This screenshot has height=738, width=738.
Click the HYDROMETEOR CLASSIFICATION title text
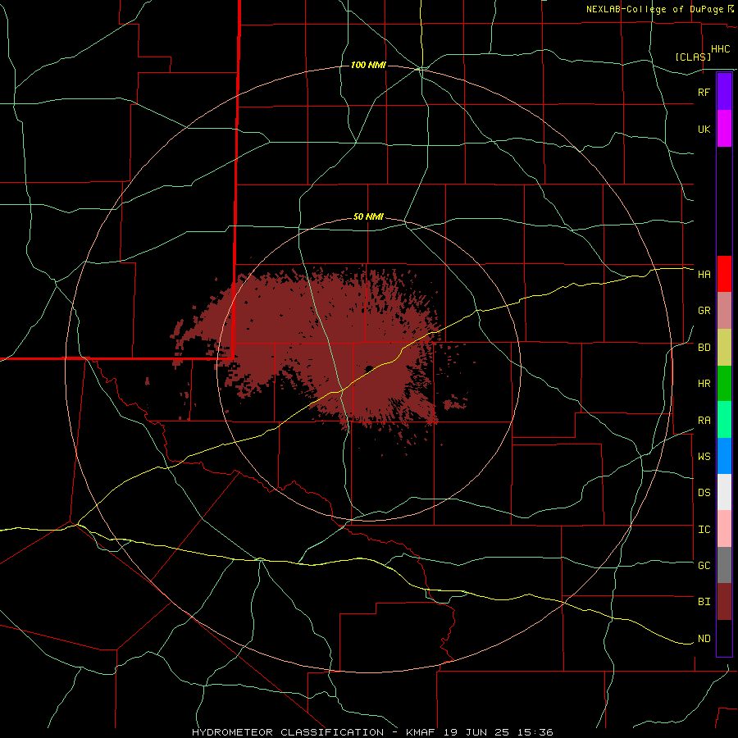[x=288, y=732]
